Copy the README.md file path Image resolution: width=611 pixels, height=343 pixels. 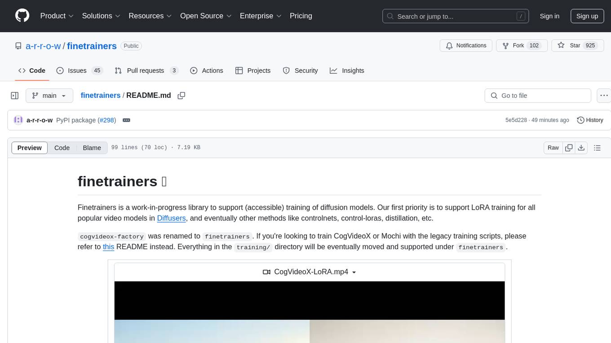(182, 96)
